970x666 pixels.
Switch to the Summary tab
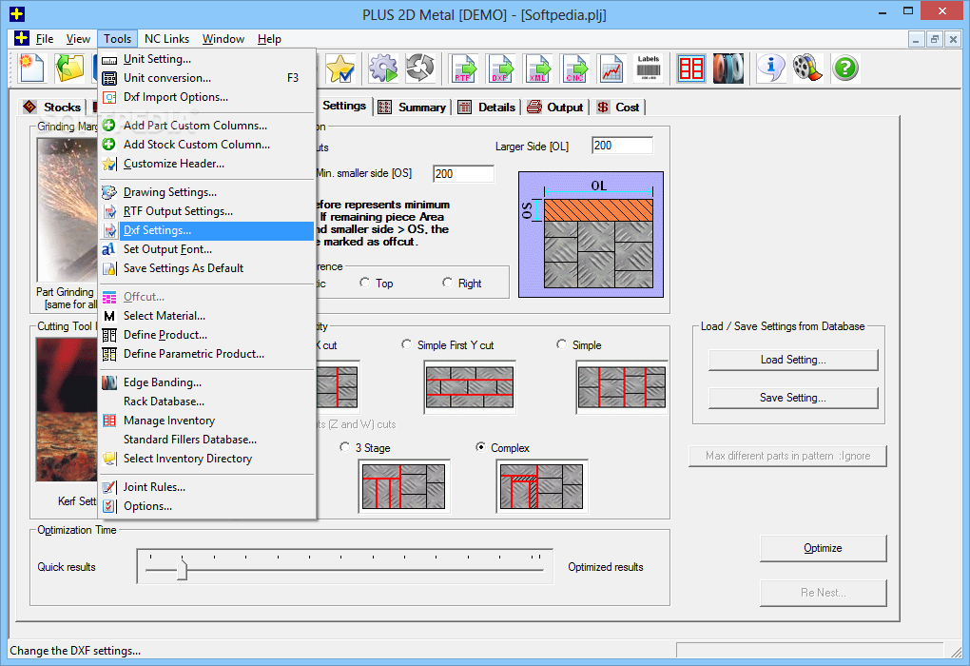[412, 108]
